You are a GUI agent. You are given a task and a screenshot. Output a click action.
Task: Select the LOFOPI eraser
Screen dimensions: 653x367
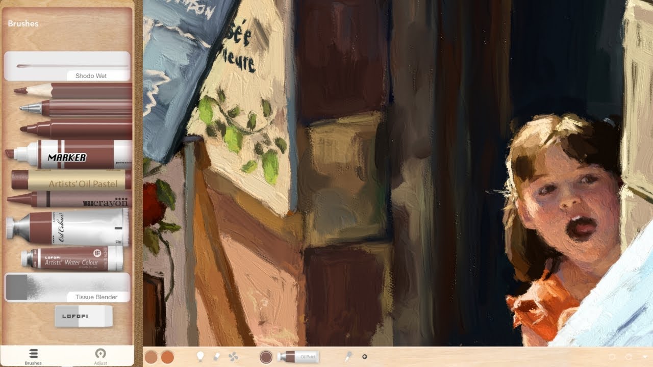click(83, 317)
